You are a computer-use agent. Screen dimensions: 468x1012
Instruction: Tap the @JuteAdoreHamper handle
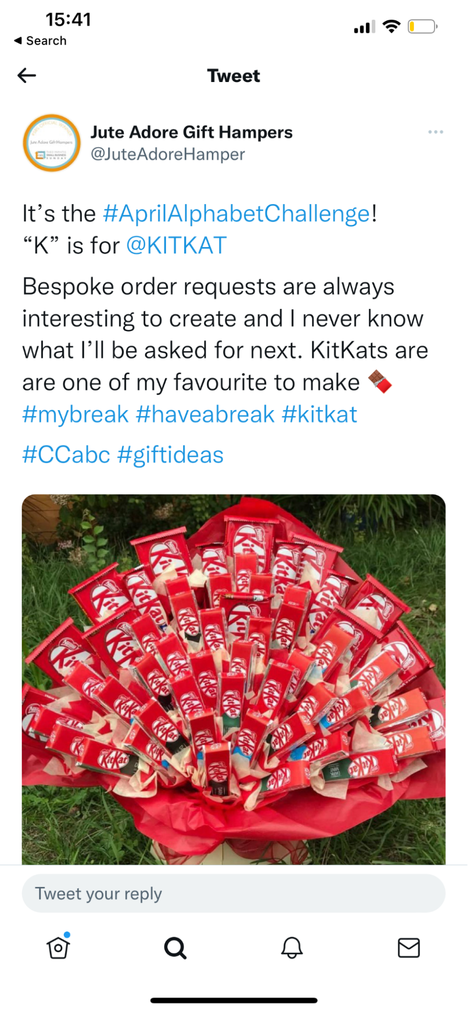tap(167, 154)
